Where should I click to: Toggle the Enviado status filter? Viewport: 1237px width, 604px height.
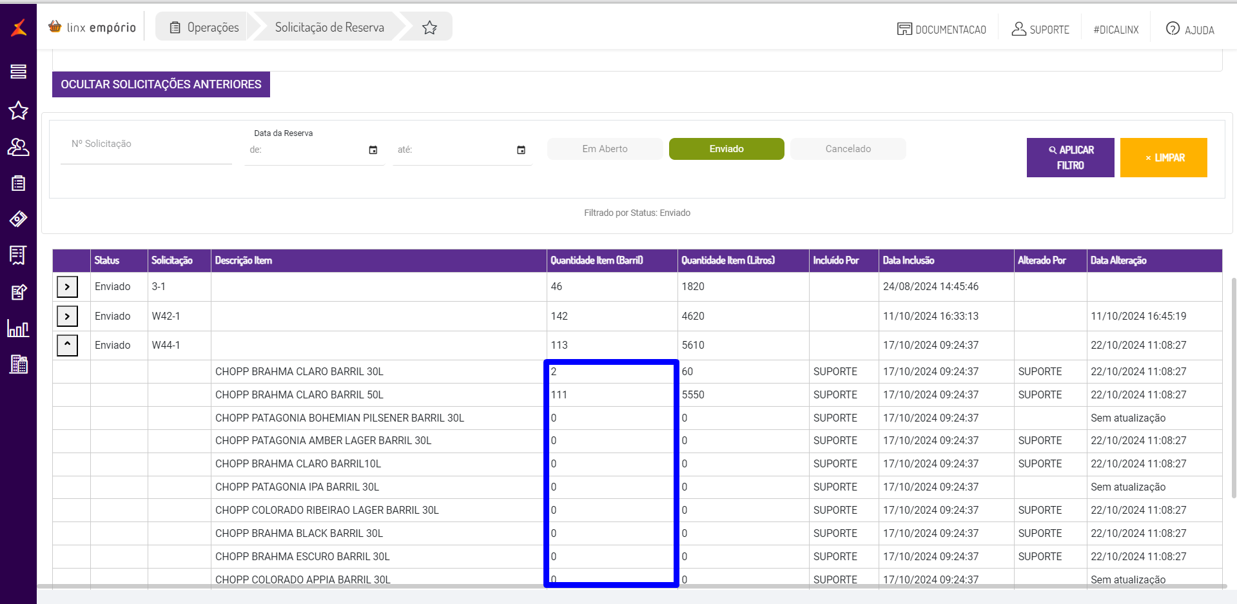click(726, 149)
